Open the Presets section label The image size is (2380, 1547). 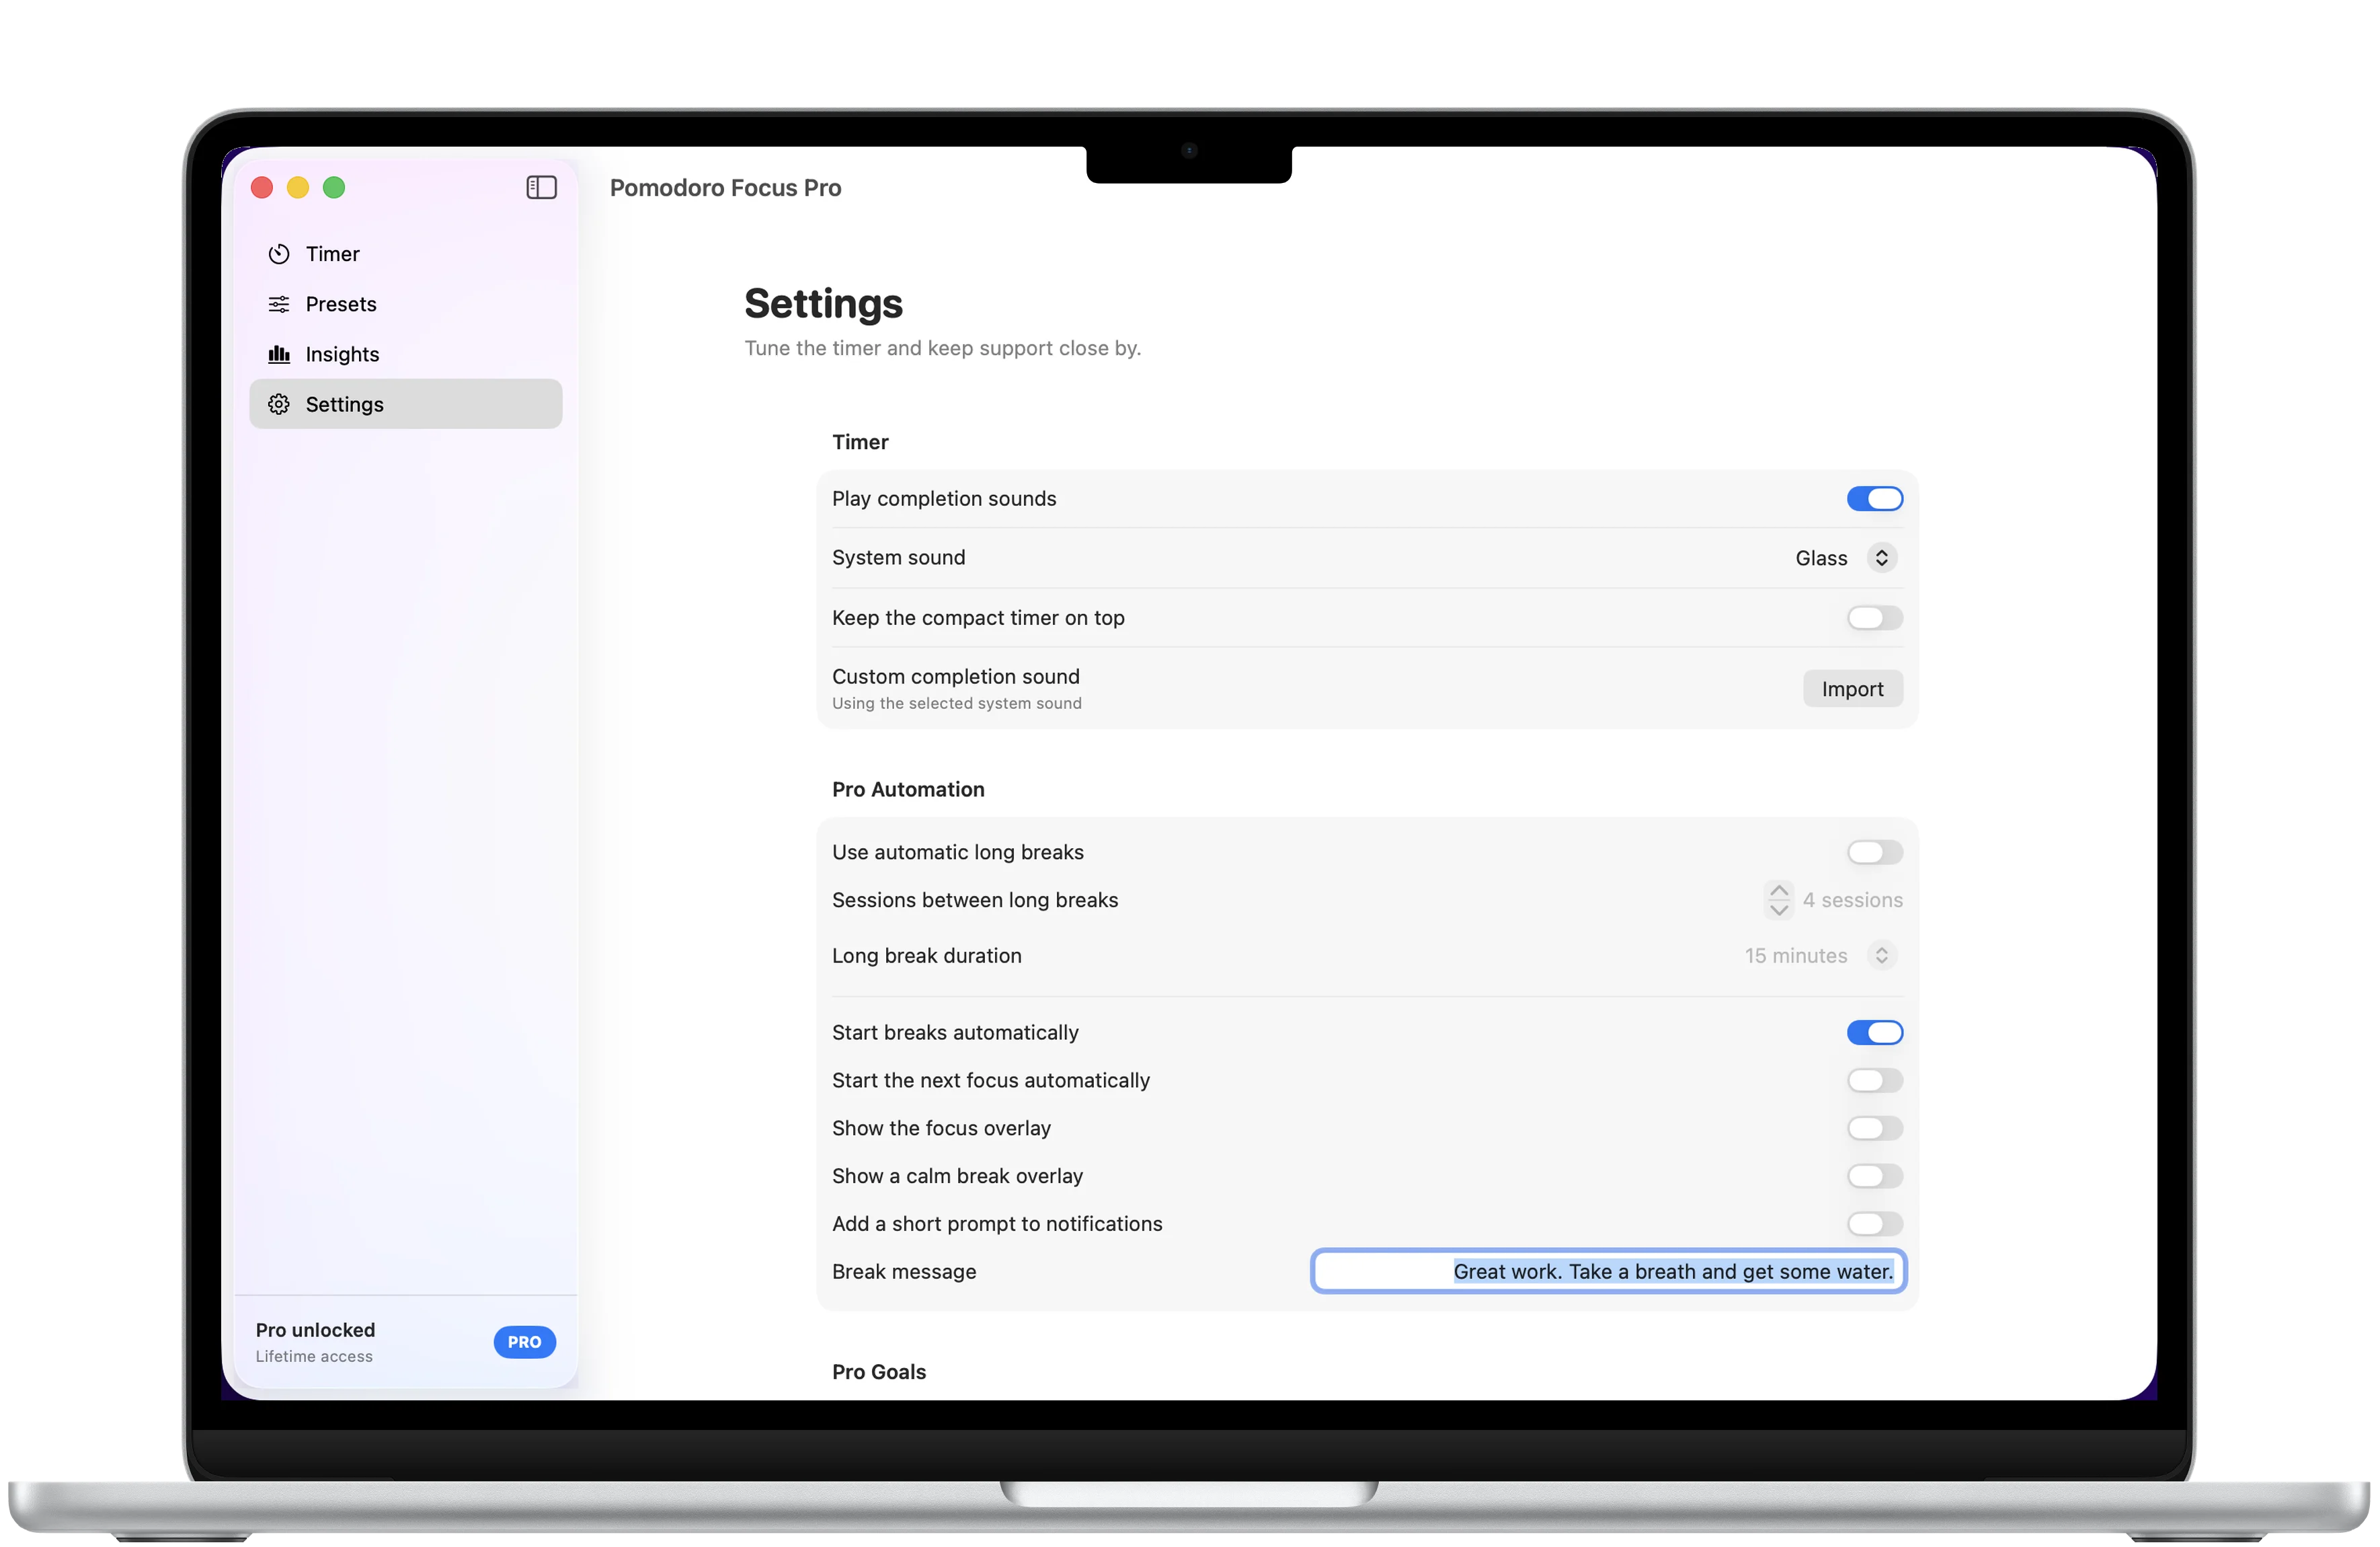click(341, 304)
